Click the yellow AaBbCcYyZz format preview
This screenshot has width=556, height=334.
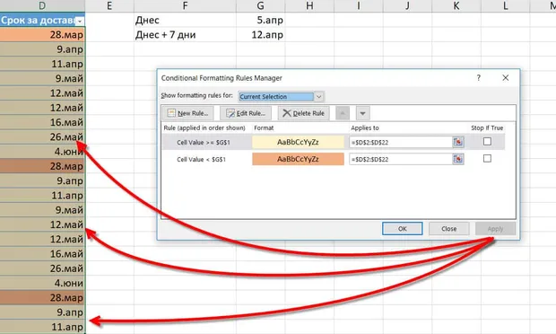pyautogui.click(x=299, y=142)
